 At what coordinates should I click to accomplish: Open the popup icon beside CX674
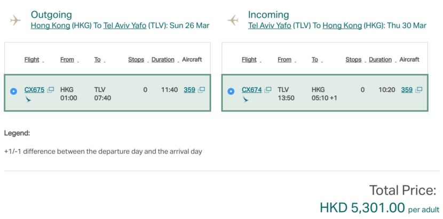(268, 90)
